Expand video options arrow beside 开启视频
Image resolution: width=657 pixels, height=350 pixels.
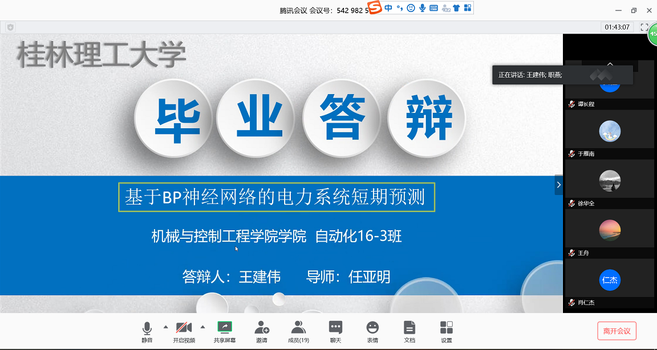click(x=202, y=327)
